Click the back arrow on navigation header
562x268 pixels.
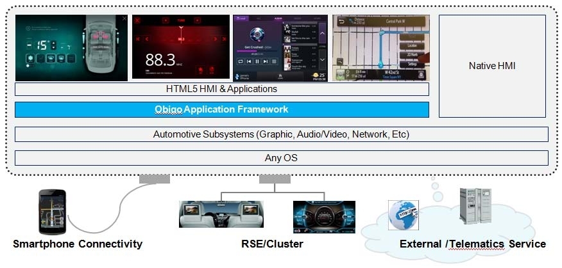339,20
